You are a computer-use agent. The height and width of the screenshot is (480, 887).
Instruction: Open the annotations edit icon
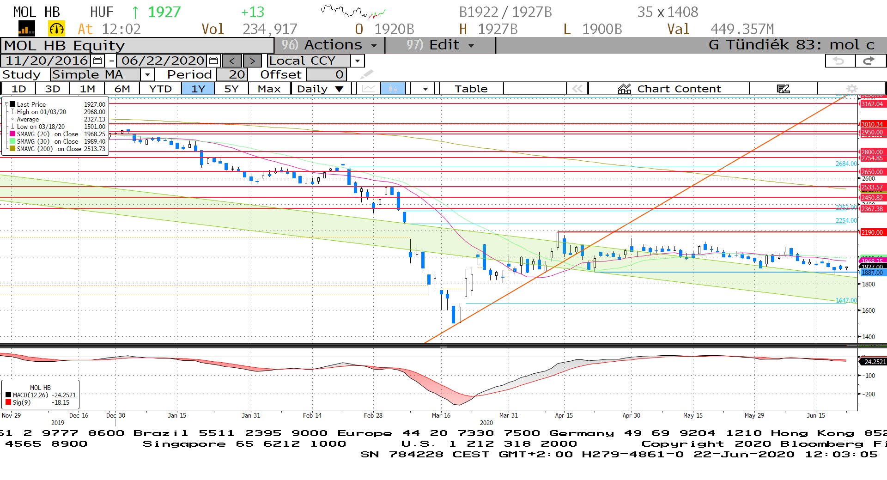[x=783, y=89]
